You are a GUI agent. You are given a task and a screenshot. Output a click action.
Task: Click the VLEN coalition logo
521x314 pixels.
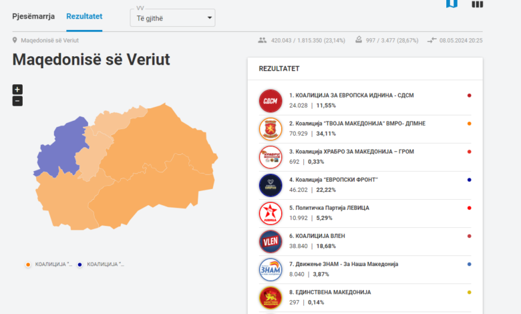coord(271,241)
